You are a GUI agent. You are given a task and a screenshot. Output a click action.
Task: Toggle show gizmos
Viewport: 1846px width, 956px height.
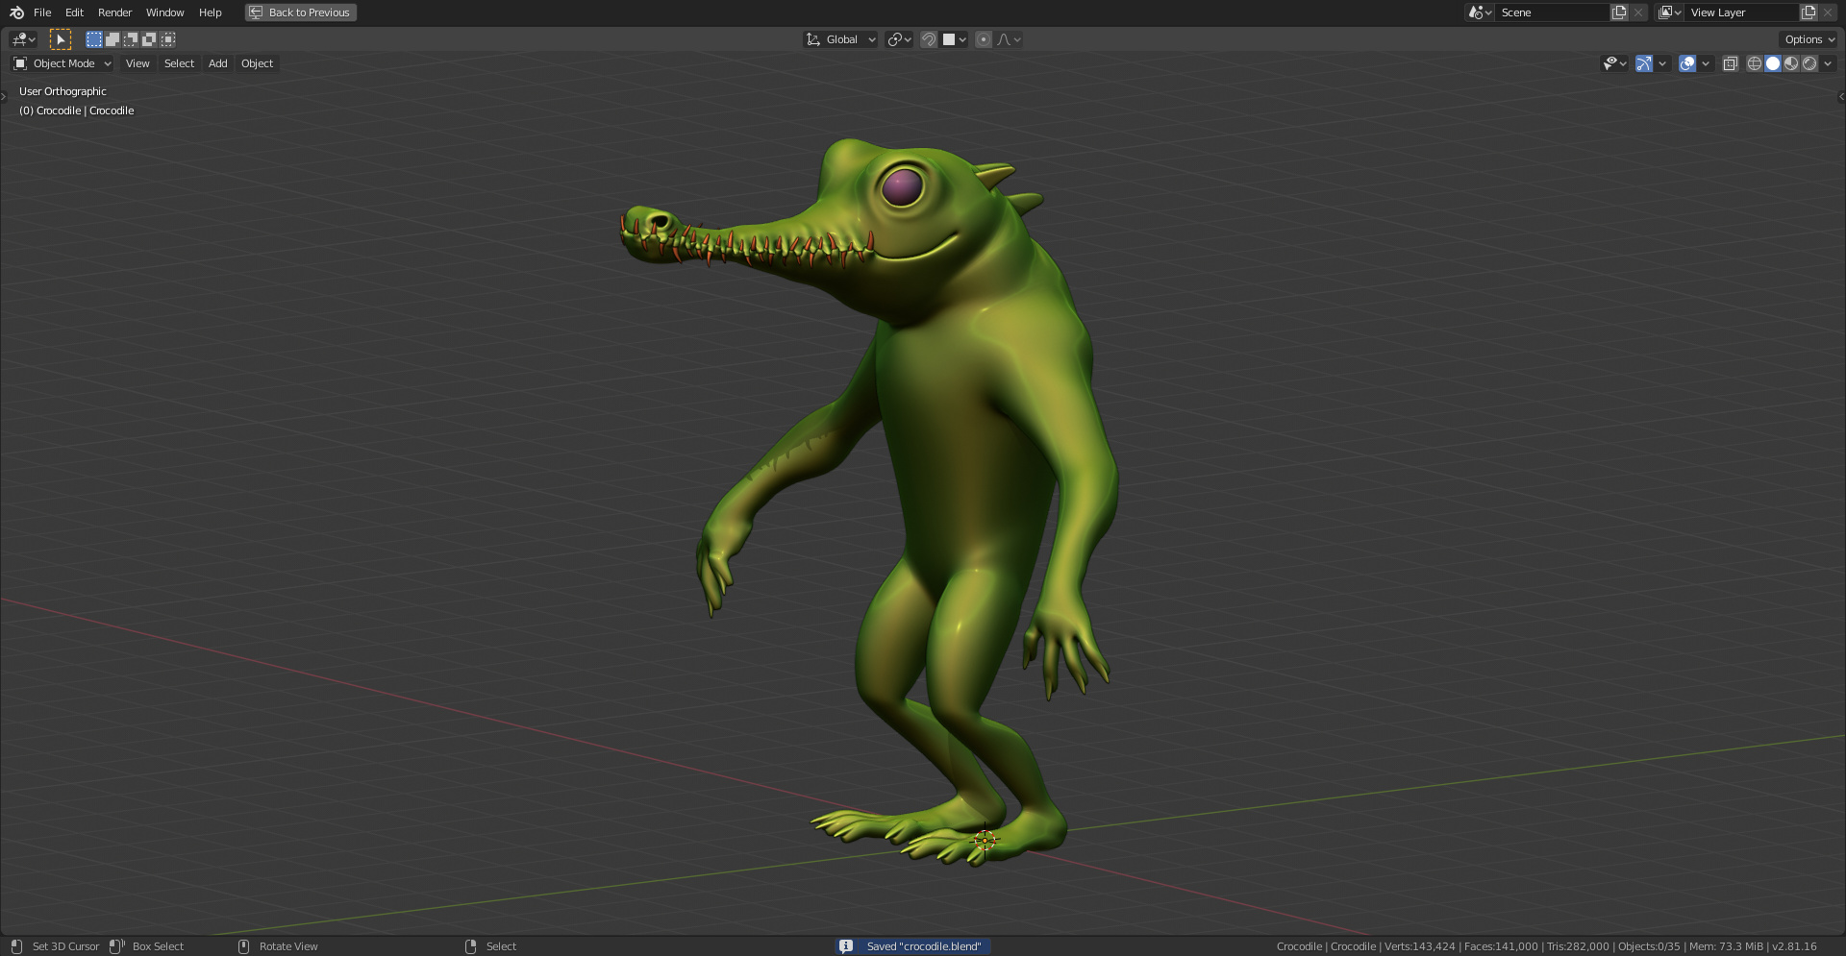click(1644, 63)
